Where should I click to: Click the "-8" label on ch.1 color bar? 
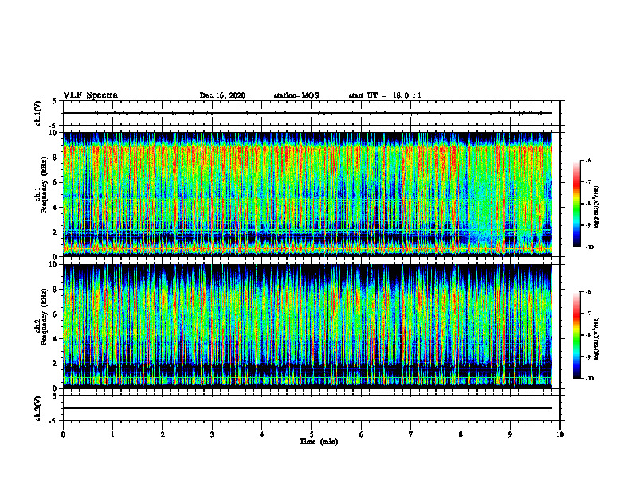point(588,204)
